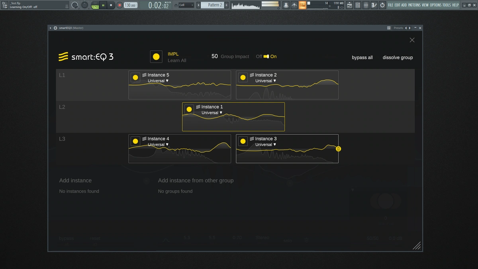The height and width of the screenshot is (269, 478).
Task: Click the time display 0:02:02
Action: click(x=159, y=5)
